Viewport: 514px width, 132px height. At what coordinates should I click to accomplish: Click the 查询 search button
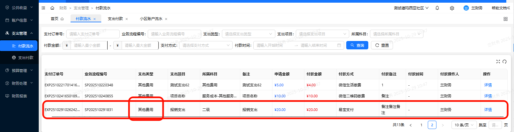[x=357, y=45]
